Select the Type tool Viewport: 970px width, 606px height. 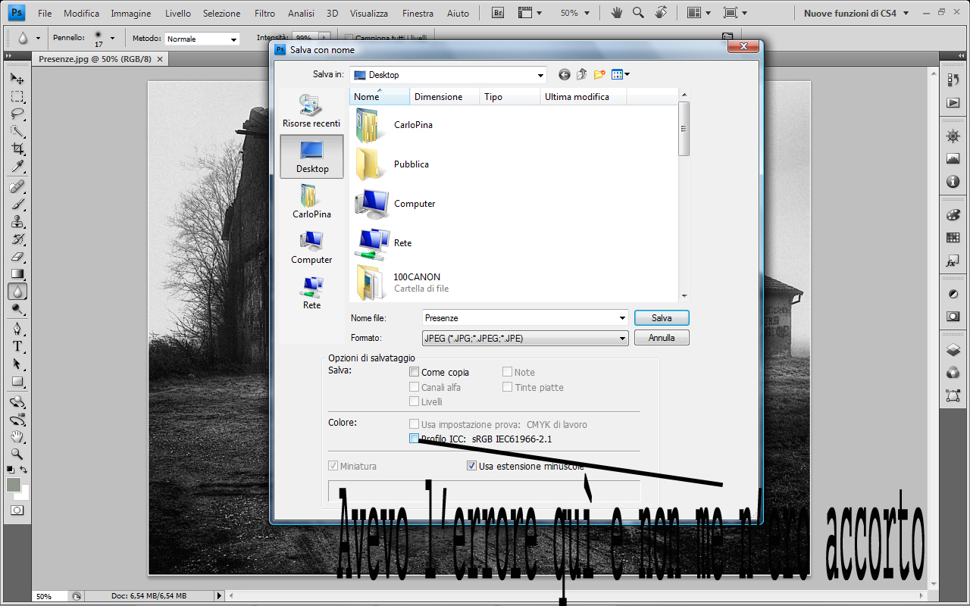point(17,346)
